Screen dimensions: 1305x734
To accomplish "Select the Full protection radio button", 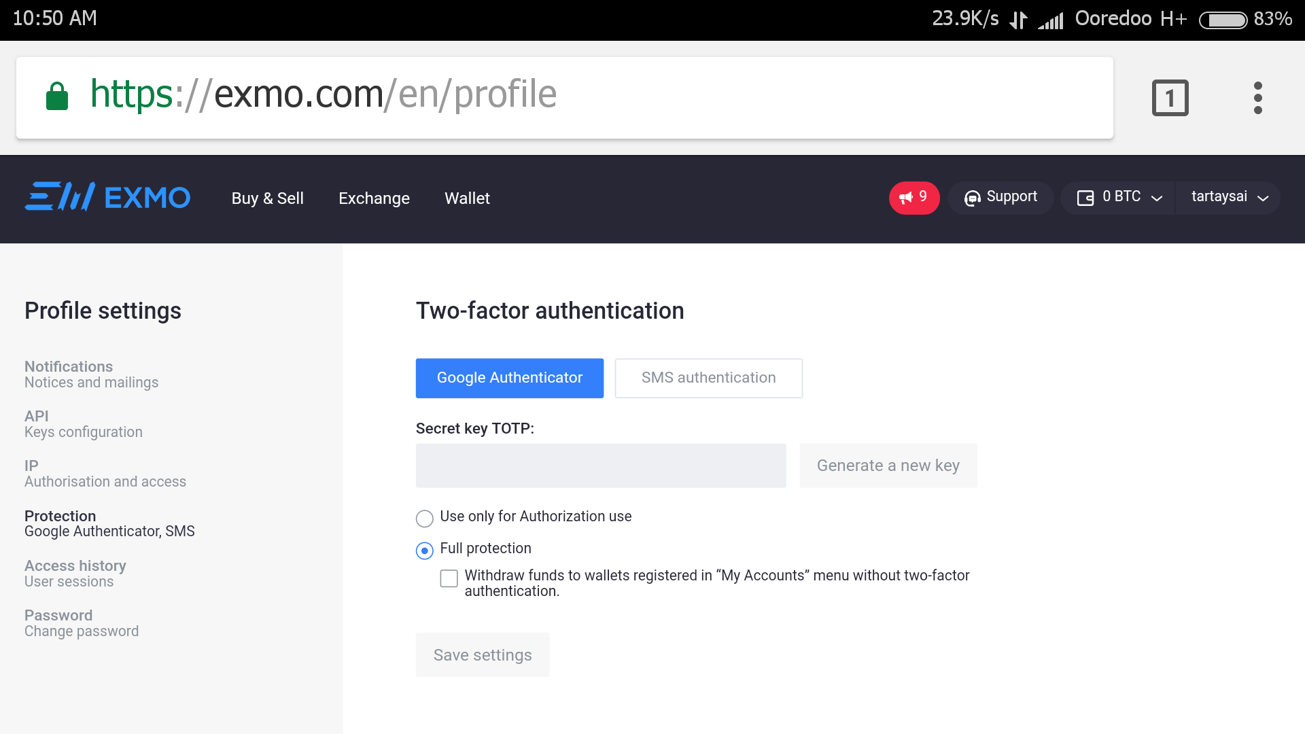I will tap(425, 550).
